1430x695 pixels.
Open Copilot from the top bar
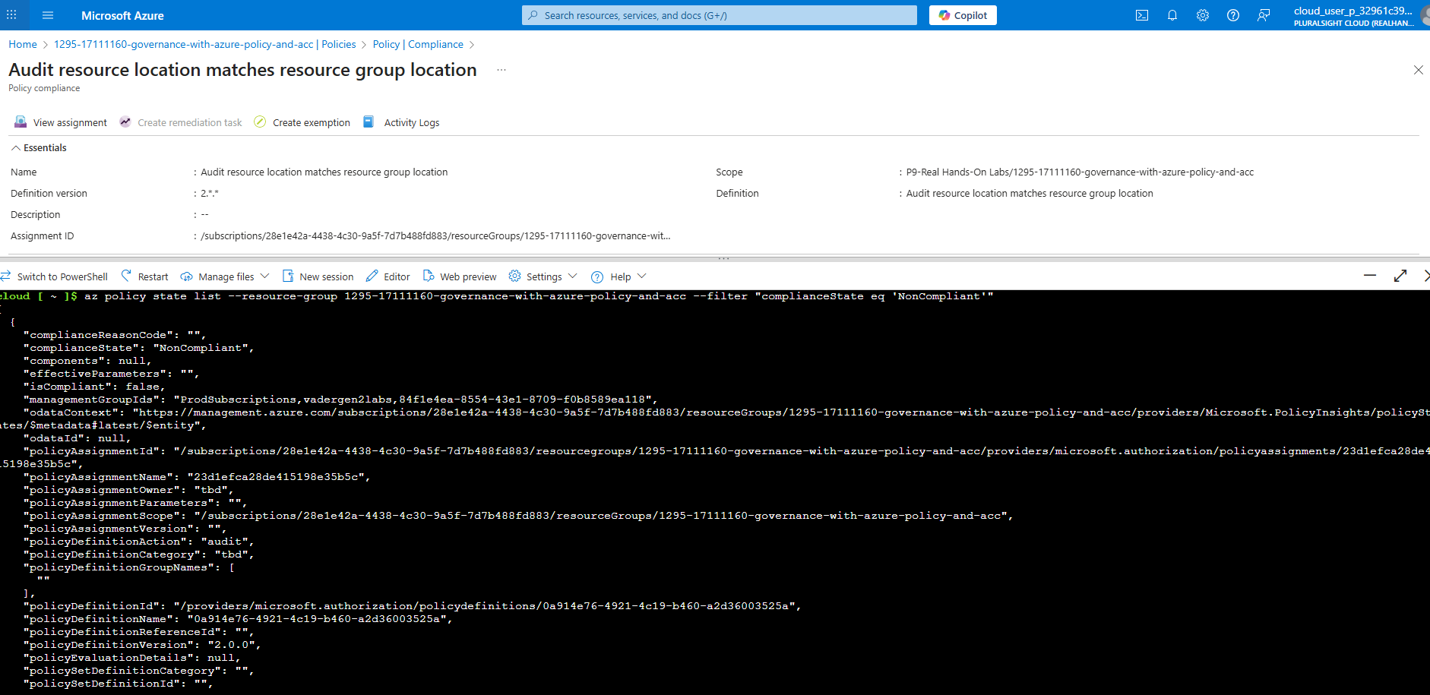962,15
